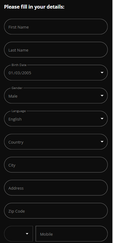Click the 'Please fill in your details' heading

[34, 7]
